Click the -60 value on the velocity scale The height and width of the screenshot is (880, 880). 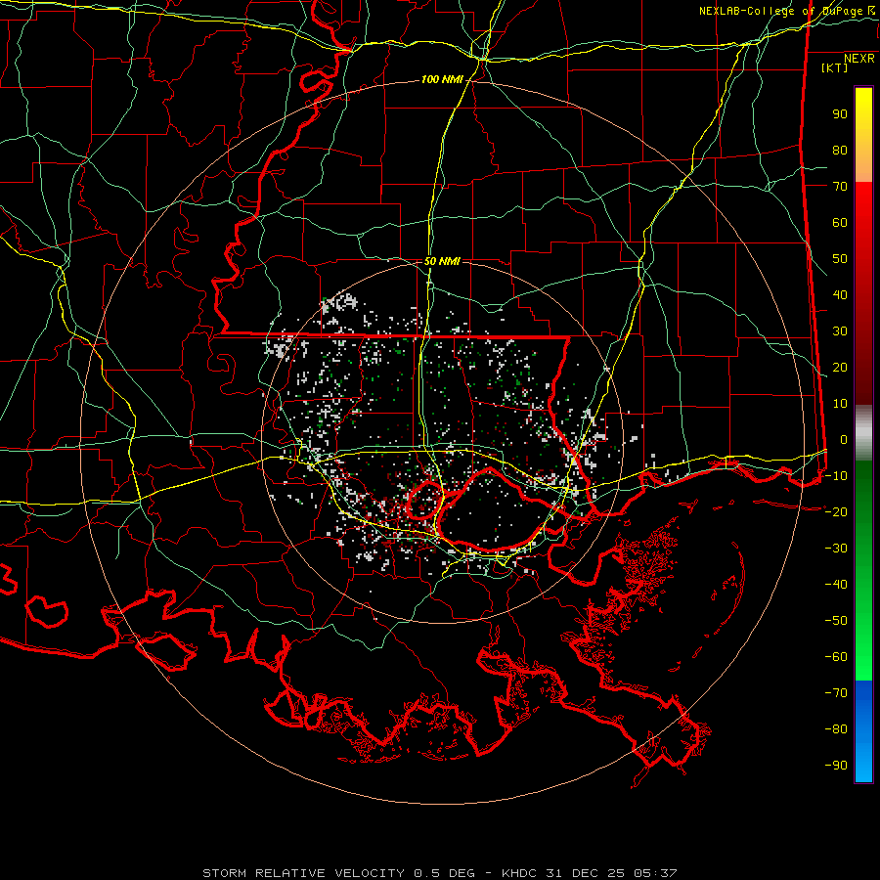coord(836,657)
